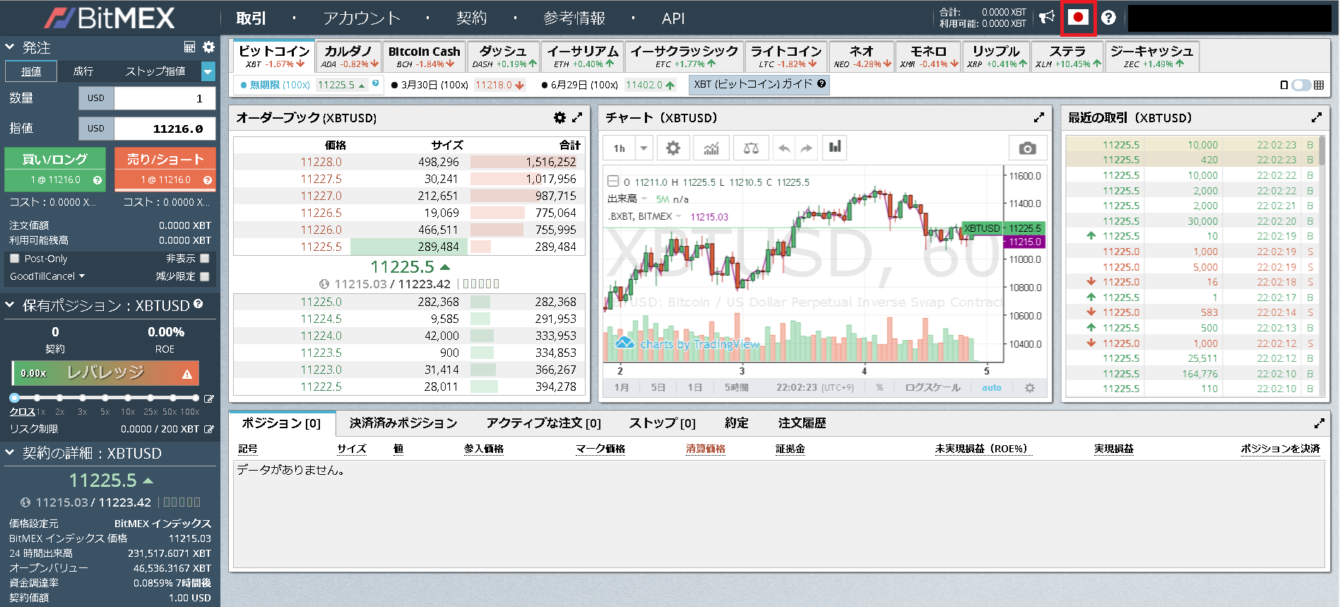This screenshot has width=1340, height=607.
Task: Collapse the chart legend box icon
Action: [x=613, y=181]
